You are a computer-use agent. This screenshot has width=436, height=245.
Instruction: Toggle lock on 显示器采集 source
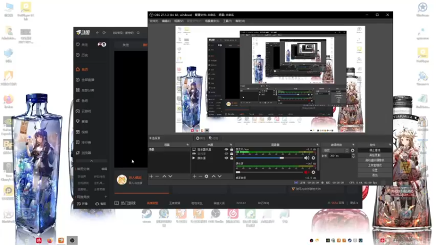click(x=231, y=149)
